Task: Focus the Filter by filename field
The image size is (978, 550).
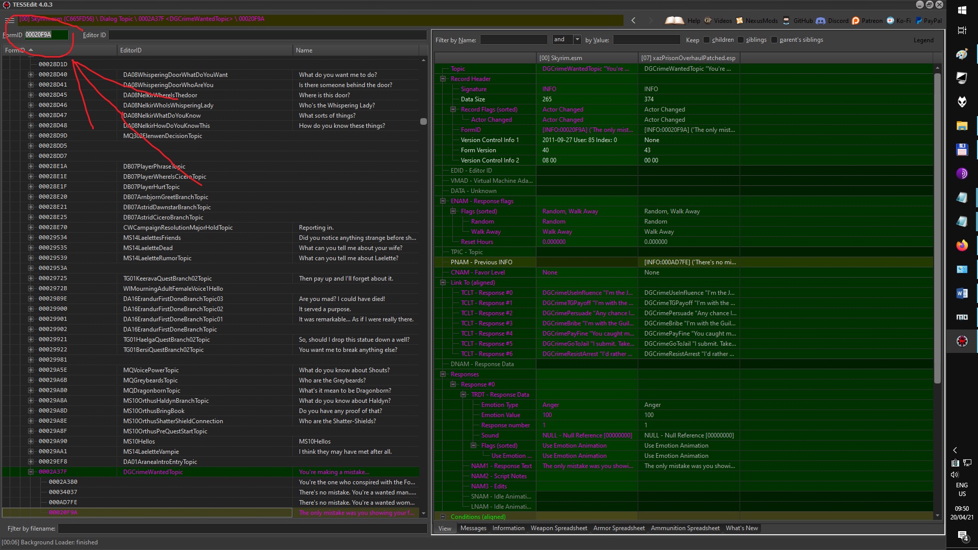Action: pyautogui.click(x=242, y=529)
